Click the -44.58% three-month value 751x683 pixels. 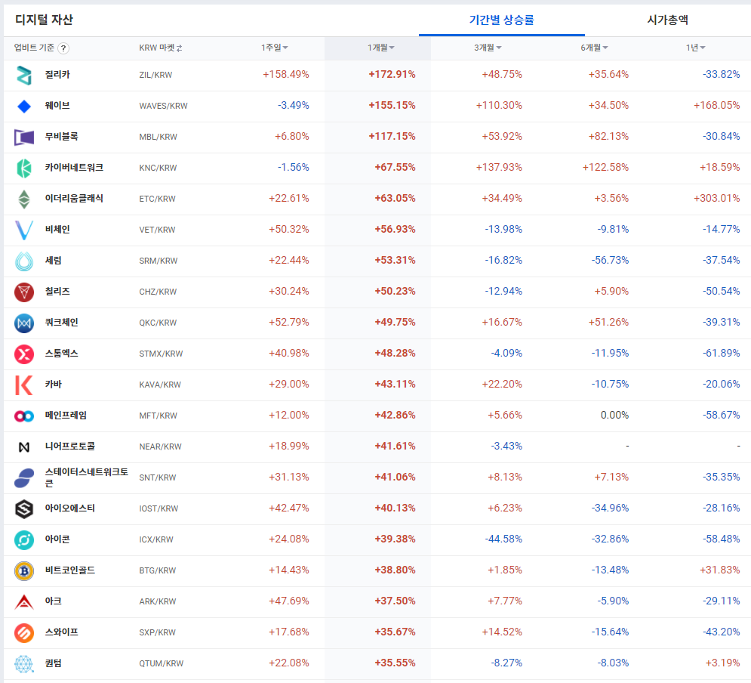503,539
